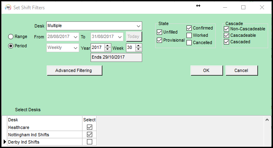273x148 pixels.
Task: Click the Cancel button
Action: 242,70
